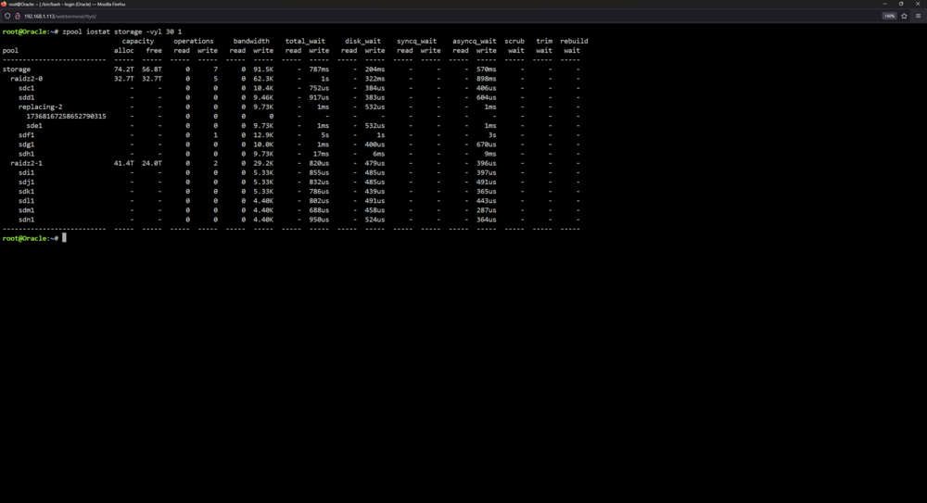The width and height of the screenshot is (927, 503).
Task: Click the '950us' total_wait value for sdn1
Action: pos(319,220)
